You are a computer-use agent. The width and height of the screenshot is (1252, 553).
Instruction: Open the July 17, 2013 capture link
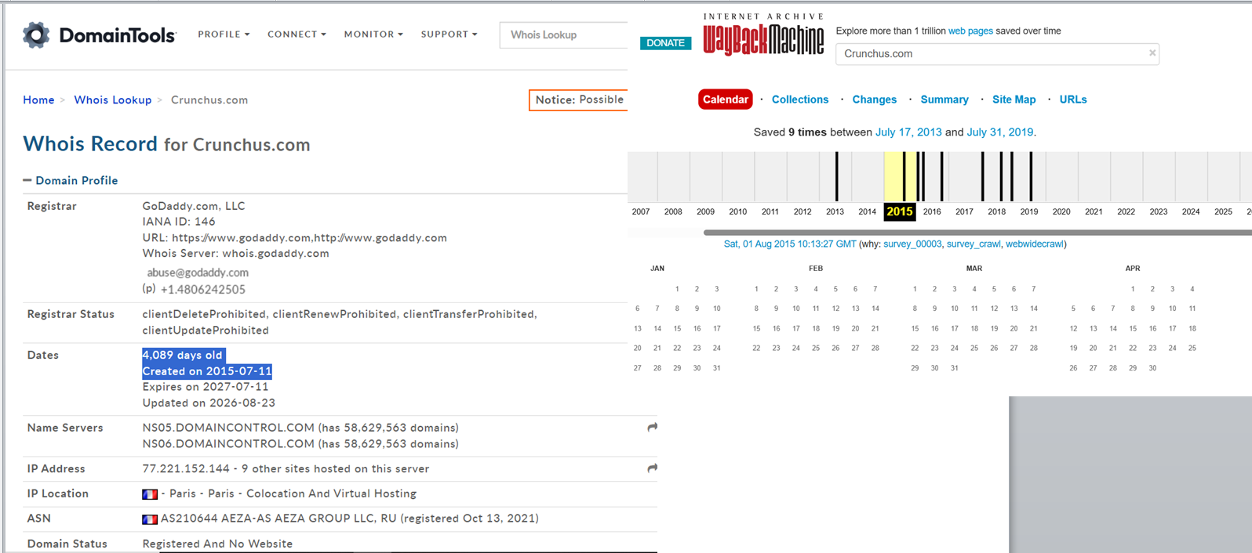tap(908, 132)
